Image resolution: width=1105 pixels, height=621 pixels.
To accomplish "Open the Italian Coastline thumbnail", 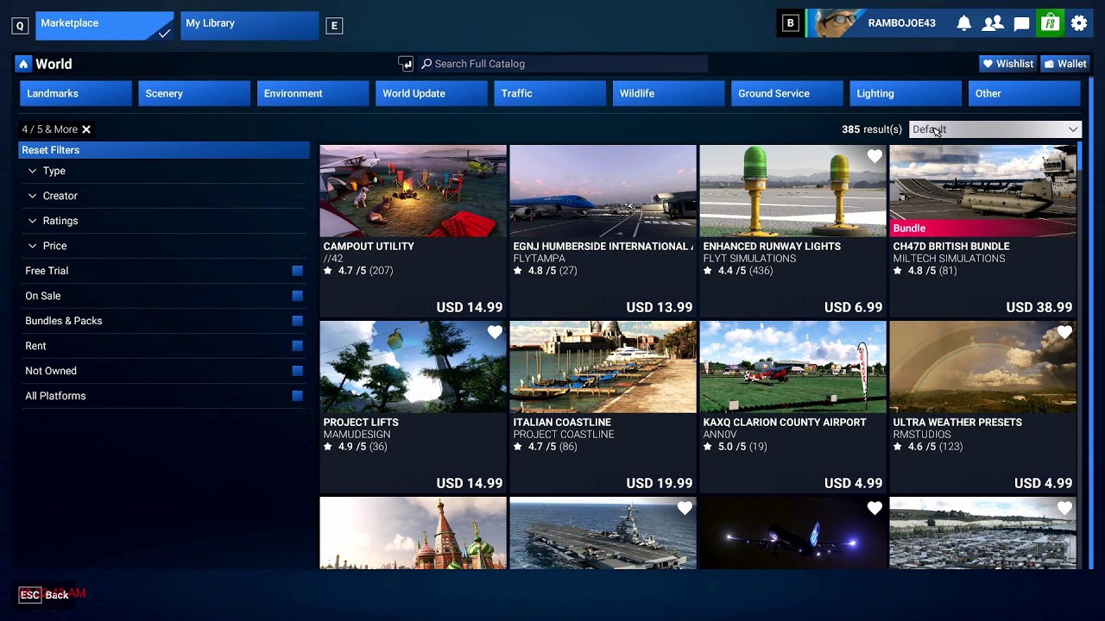I will (603, 367).
